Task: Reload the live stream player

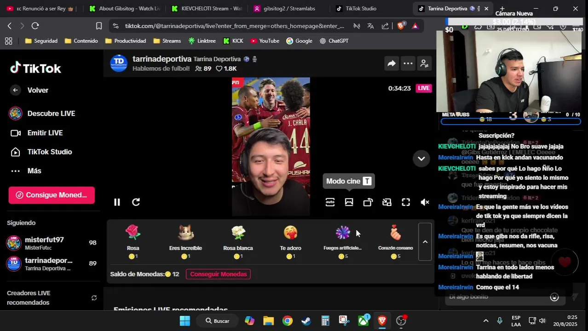Action: pyautogui.click(x=136, y=202)
